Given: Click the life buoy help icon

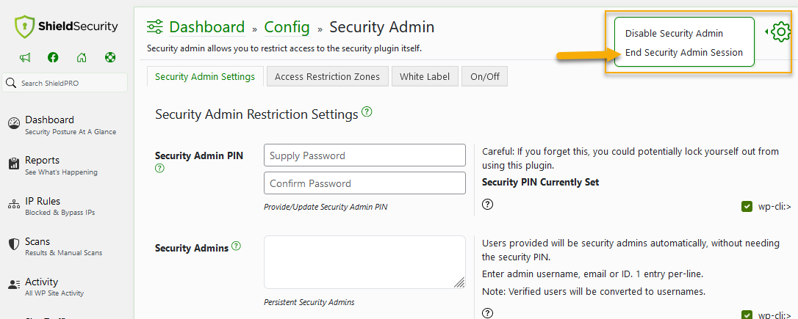Looking at the screenshot, I should point(109,58).
